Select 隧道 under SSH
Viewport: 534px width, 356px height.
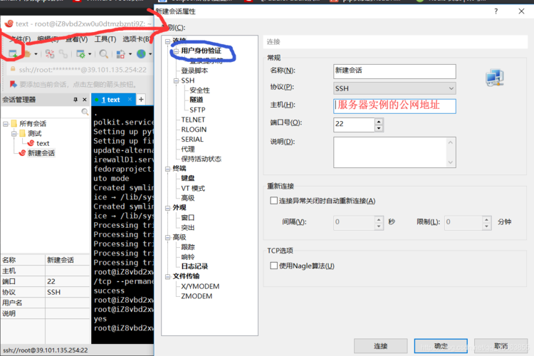[197, 100]
